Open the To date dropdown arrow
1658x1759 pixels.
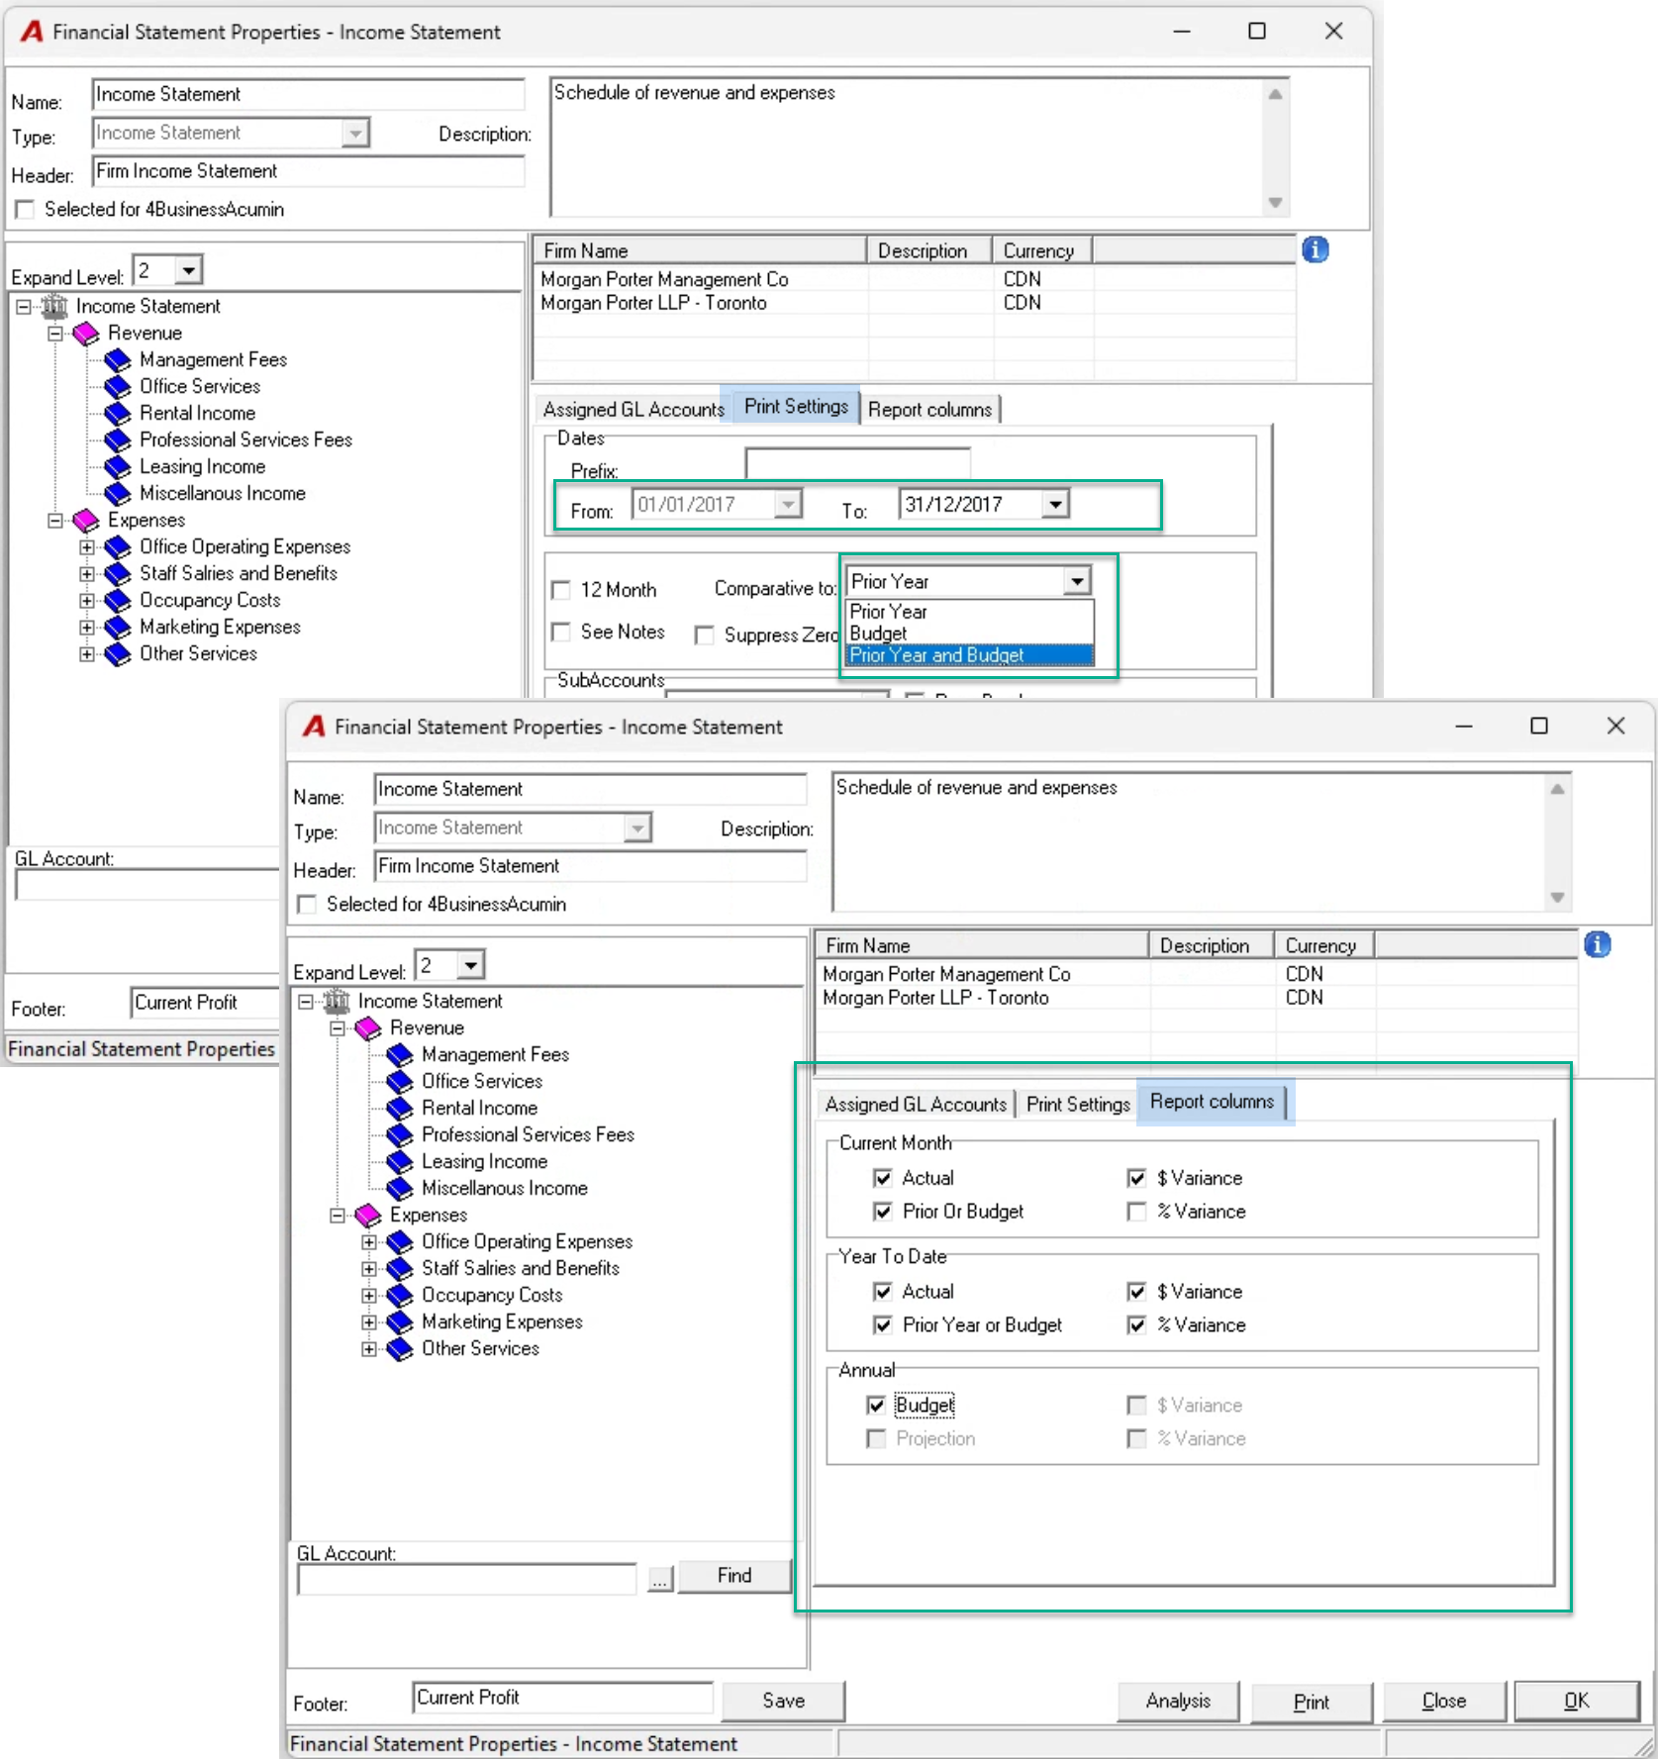point(1056,505)
